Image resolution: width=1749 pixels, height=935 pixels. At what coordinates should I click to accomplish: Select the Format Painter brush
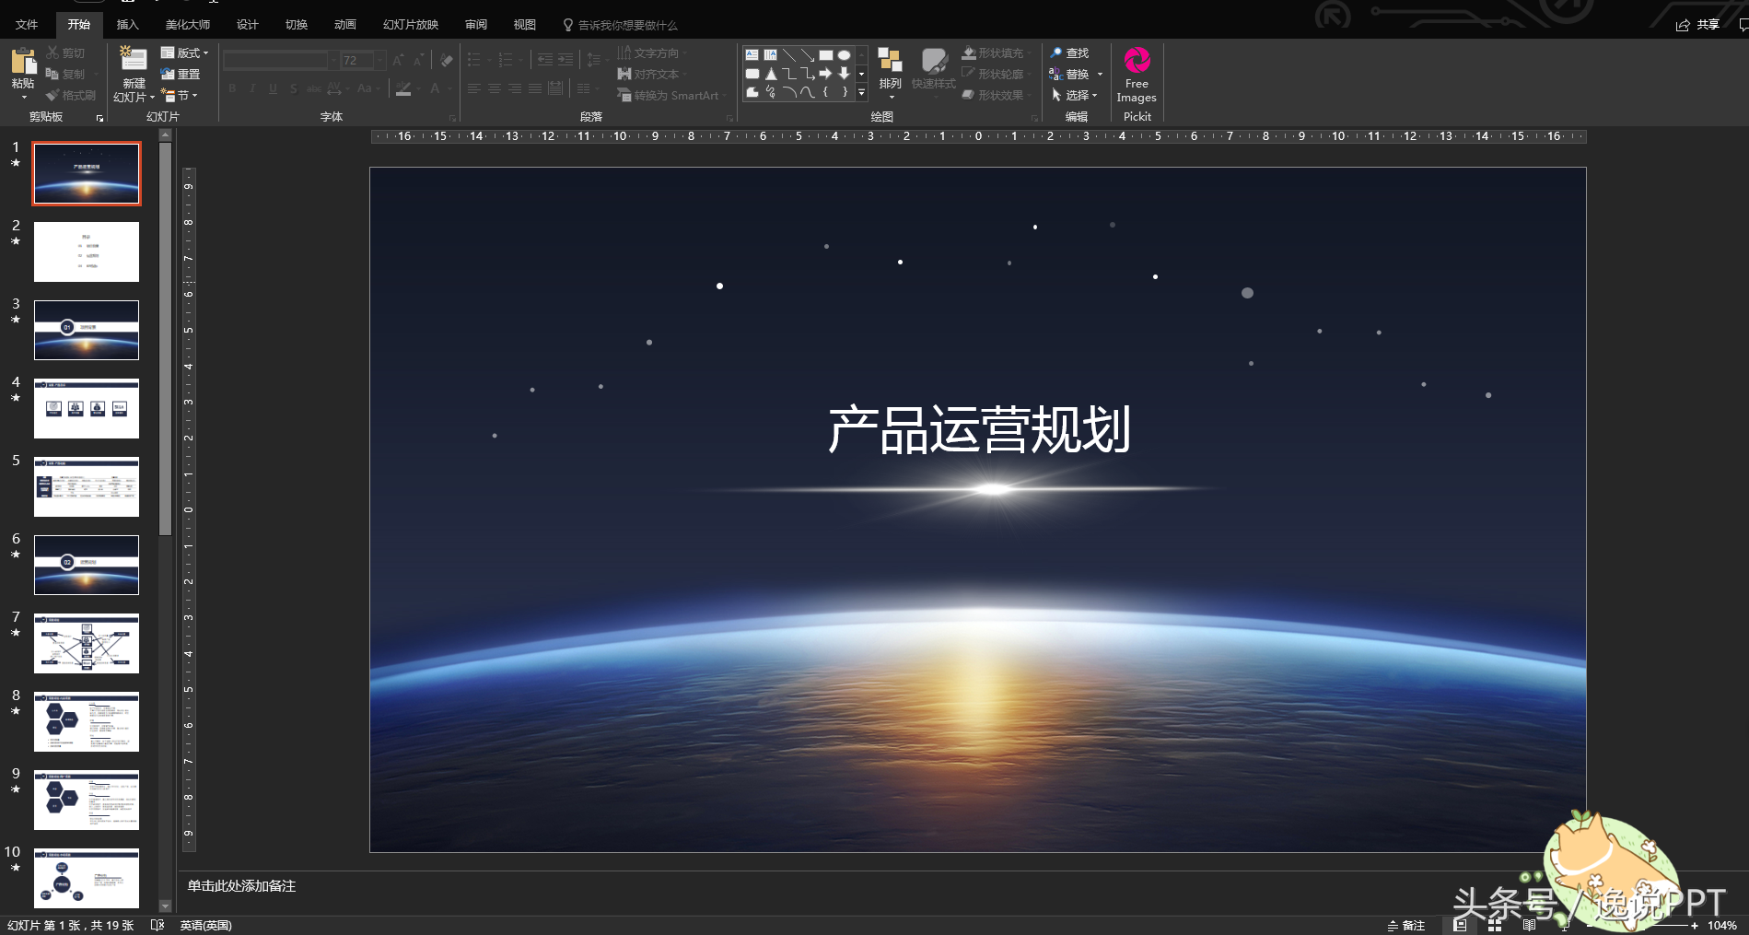click(x=52, y=95)
